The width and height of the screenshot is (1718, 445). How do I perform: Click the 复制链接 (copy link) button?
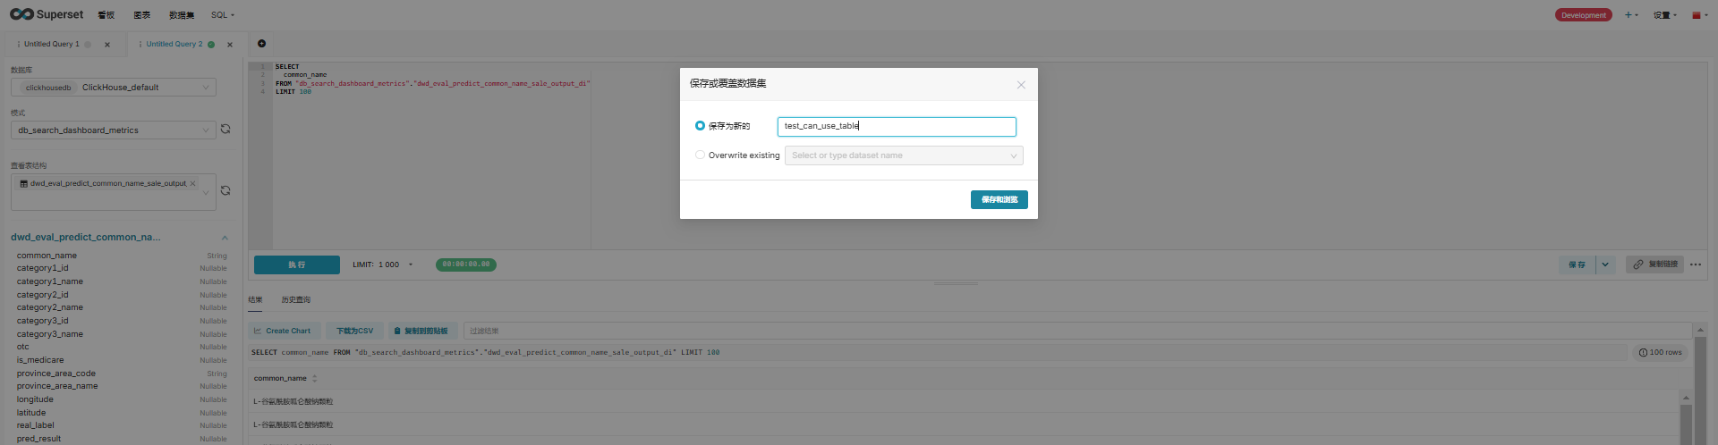pyautogui.click(x=1654, y=264)
